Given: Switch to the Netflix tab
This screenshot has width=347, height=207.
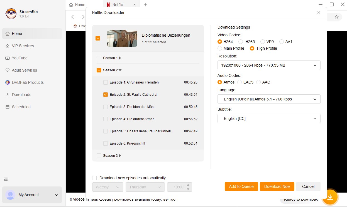Looking at the screenshot, I should tap(118, 4).
